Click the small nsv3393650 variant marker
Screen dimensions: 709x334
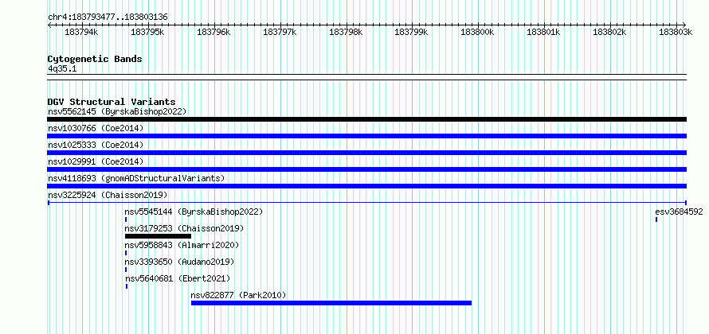click(126, 270)
